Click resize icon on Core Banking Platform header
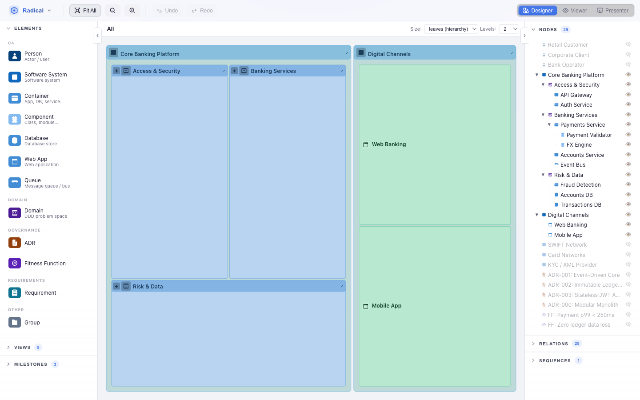The height and width of the screenshot is (400, 640). pos(347,53)
